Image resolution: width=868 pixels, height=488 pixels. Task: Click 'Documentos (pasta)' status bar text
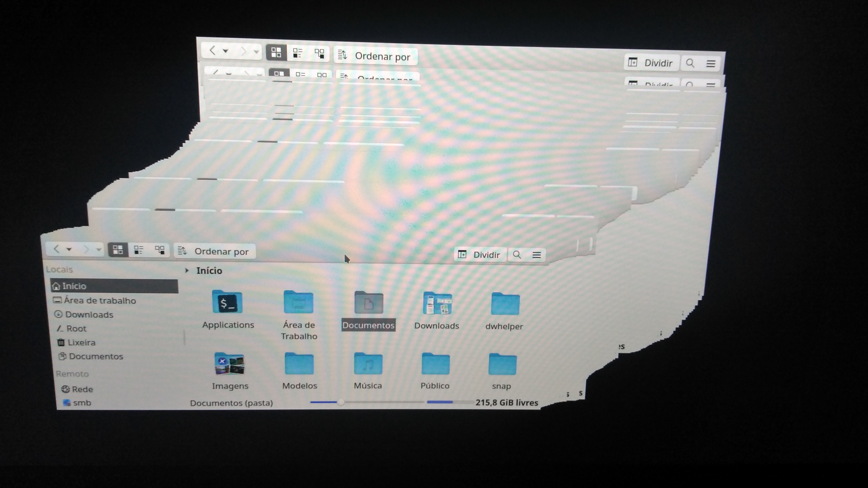pyautogui.click(x=231, y=403)
